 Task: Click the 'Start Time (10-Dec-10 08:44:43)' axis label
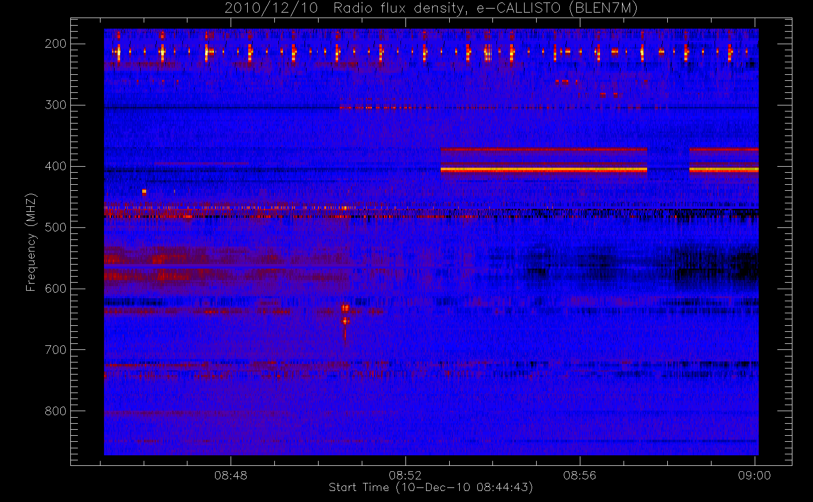click(x=431, y=487)
